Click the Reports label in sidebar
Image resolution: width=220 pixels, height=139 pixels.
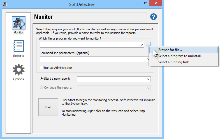(x=18, y=56)
